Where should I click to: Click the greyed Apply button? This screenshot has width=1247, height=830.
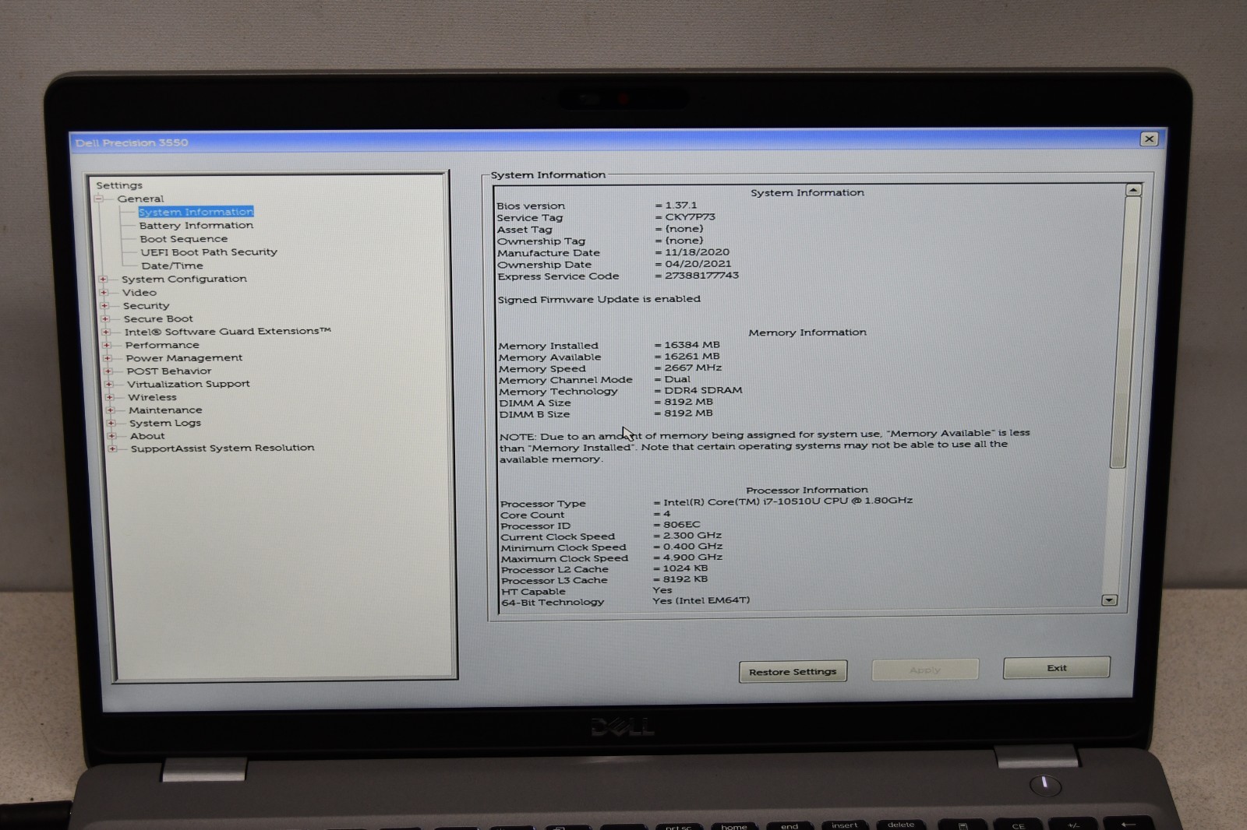925,670
